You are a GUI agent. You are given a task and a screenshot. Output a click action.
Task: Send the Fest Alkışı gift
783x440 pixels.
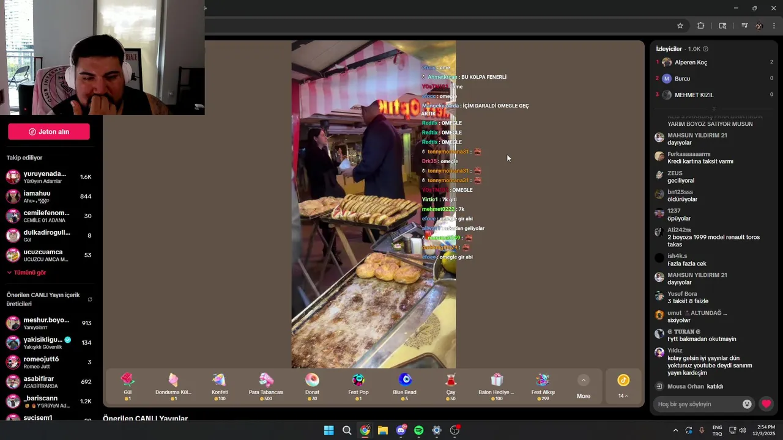coord(543,387)
